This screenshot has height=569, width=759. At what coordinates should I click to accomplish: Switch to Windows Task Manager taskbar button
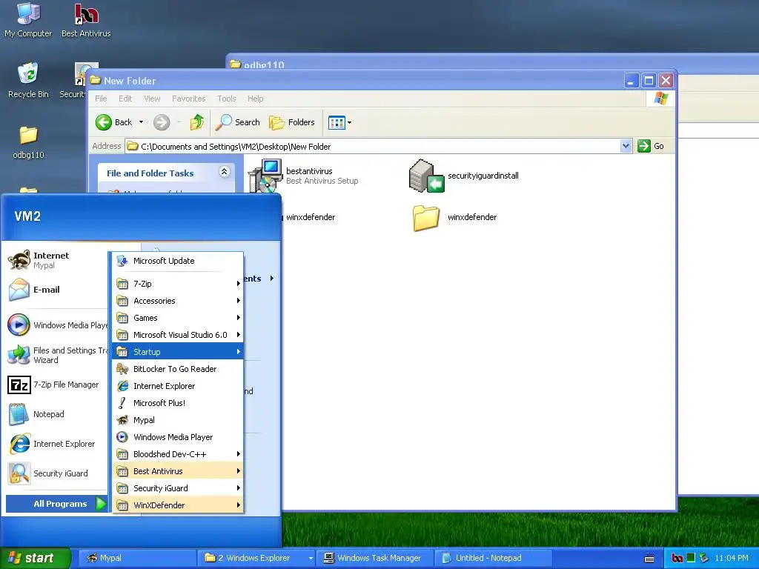[x=376, y=558]
